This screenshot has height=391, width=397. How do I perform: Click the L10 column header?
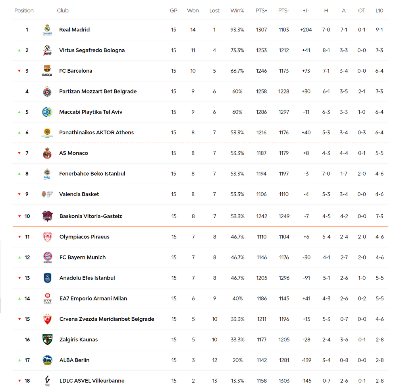379,11
